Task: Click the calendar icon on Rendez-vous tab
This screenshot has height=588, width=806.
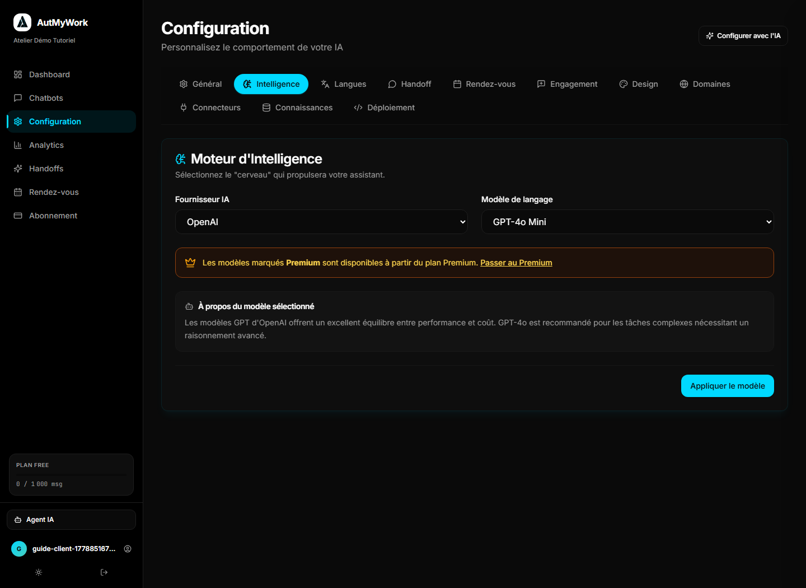Action: (457, 84)
